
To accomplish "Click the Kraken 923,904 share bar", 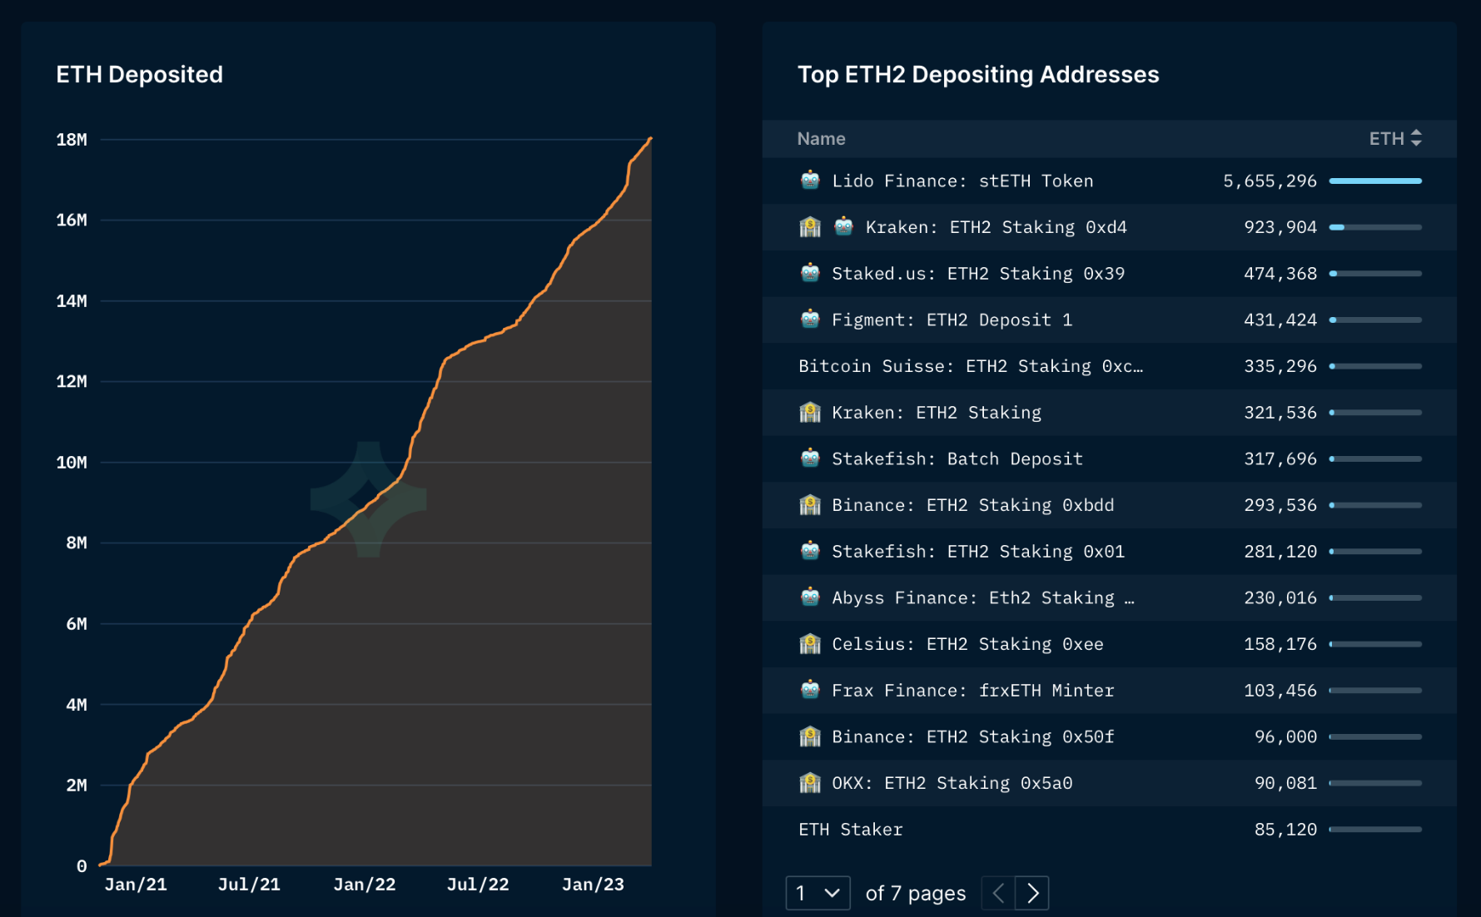I will pos(1375,227).
